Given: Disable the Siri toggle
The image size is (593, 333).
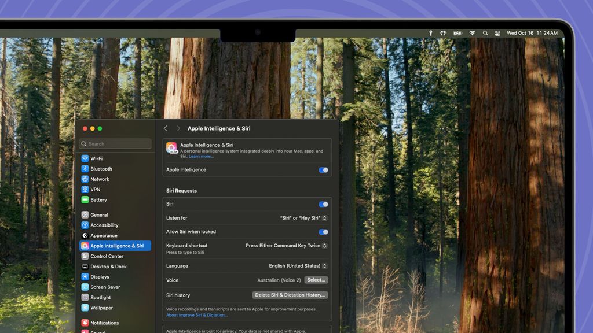Looking at the screenshot, I should (323, 204).
